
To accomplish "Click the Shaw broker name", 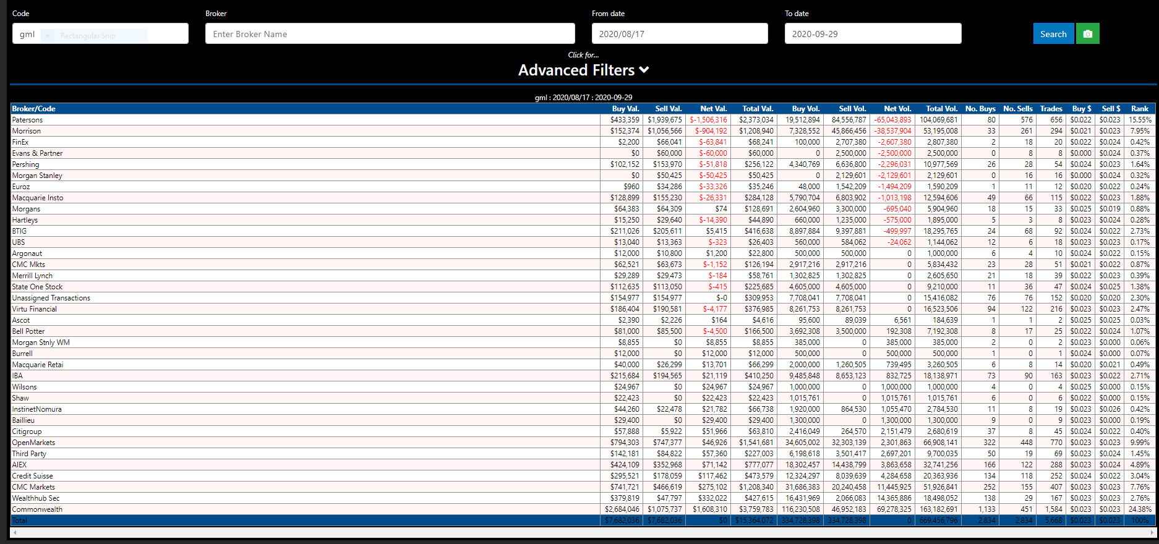I will (x=20, y=398).
